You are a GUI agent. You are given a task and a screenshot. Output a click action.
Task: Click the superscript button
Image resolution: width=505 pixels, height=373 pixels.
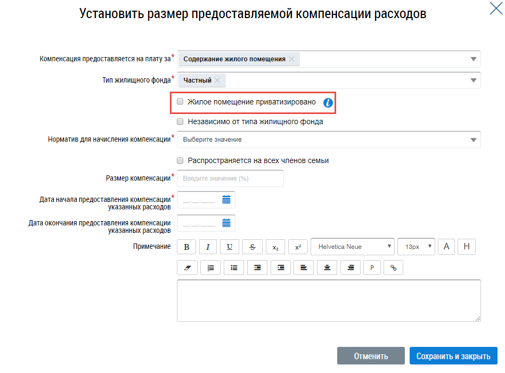(298, 247)
